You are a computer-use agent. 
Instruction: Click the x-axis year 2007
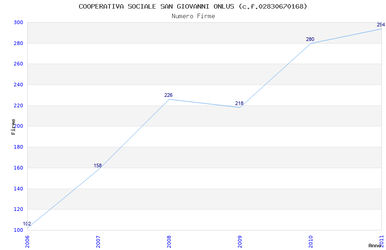[98, 242]
